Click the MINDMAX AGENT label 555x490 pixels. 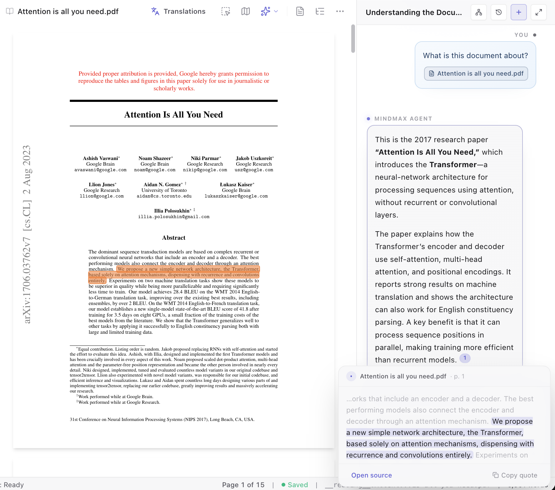pos(403,119)
